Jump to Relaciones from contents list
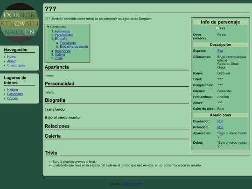Screen dimensions: 252x189 (x=63, y=51)
